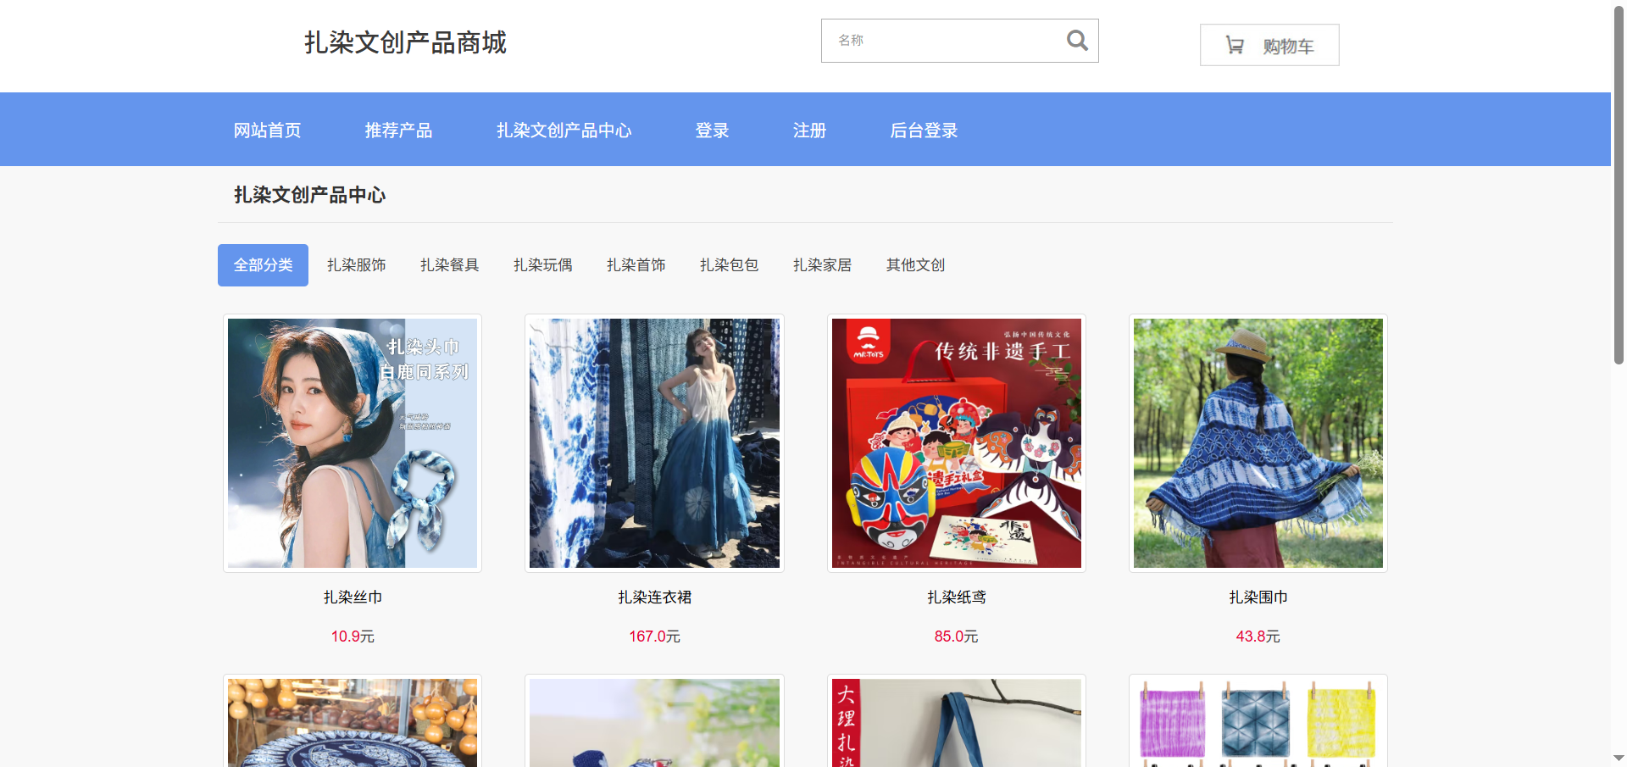Filter by 扎染玩偶 category
This screenshot has height=767, width=1627.
click(x=542, y=265)
